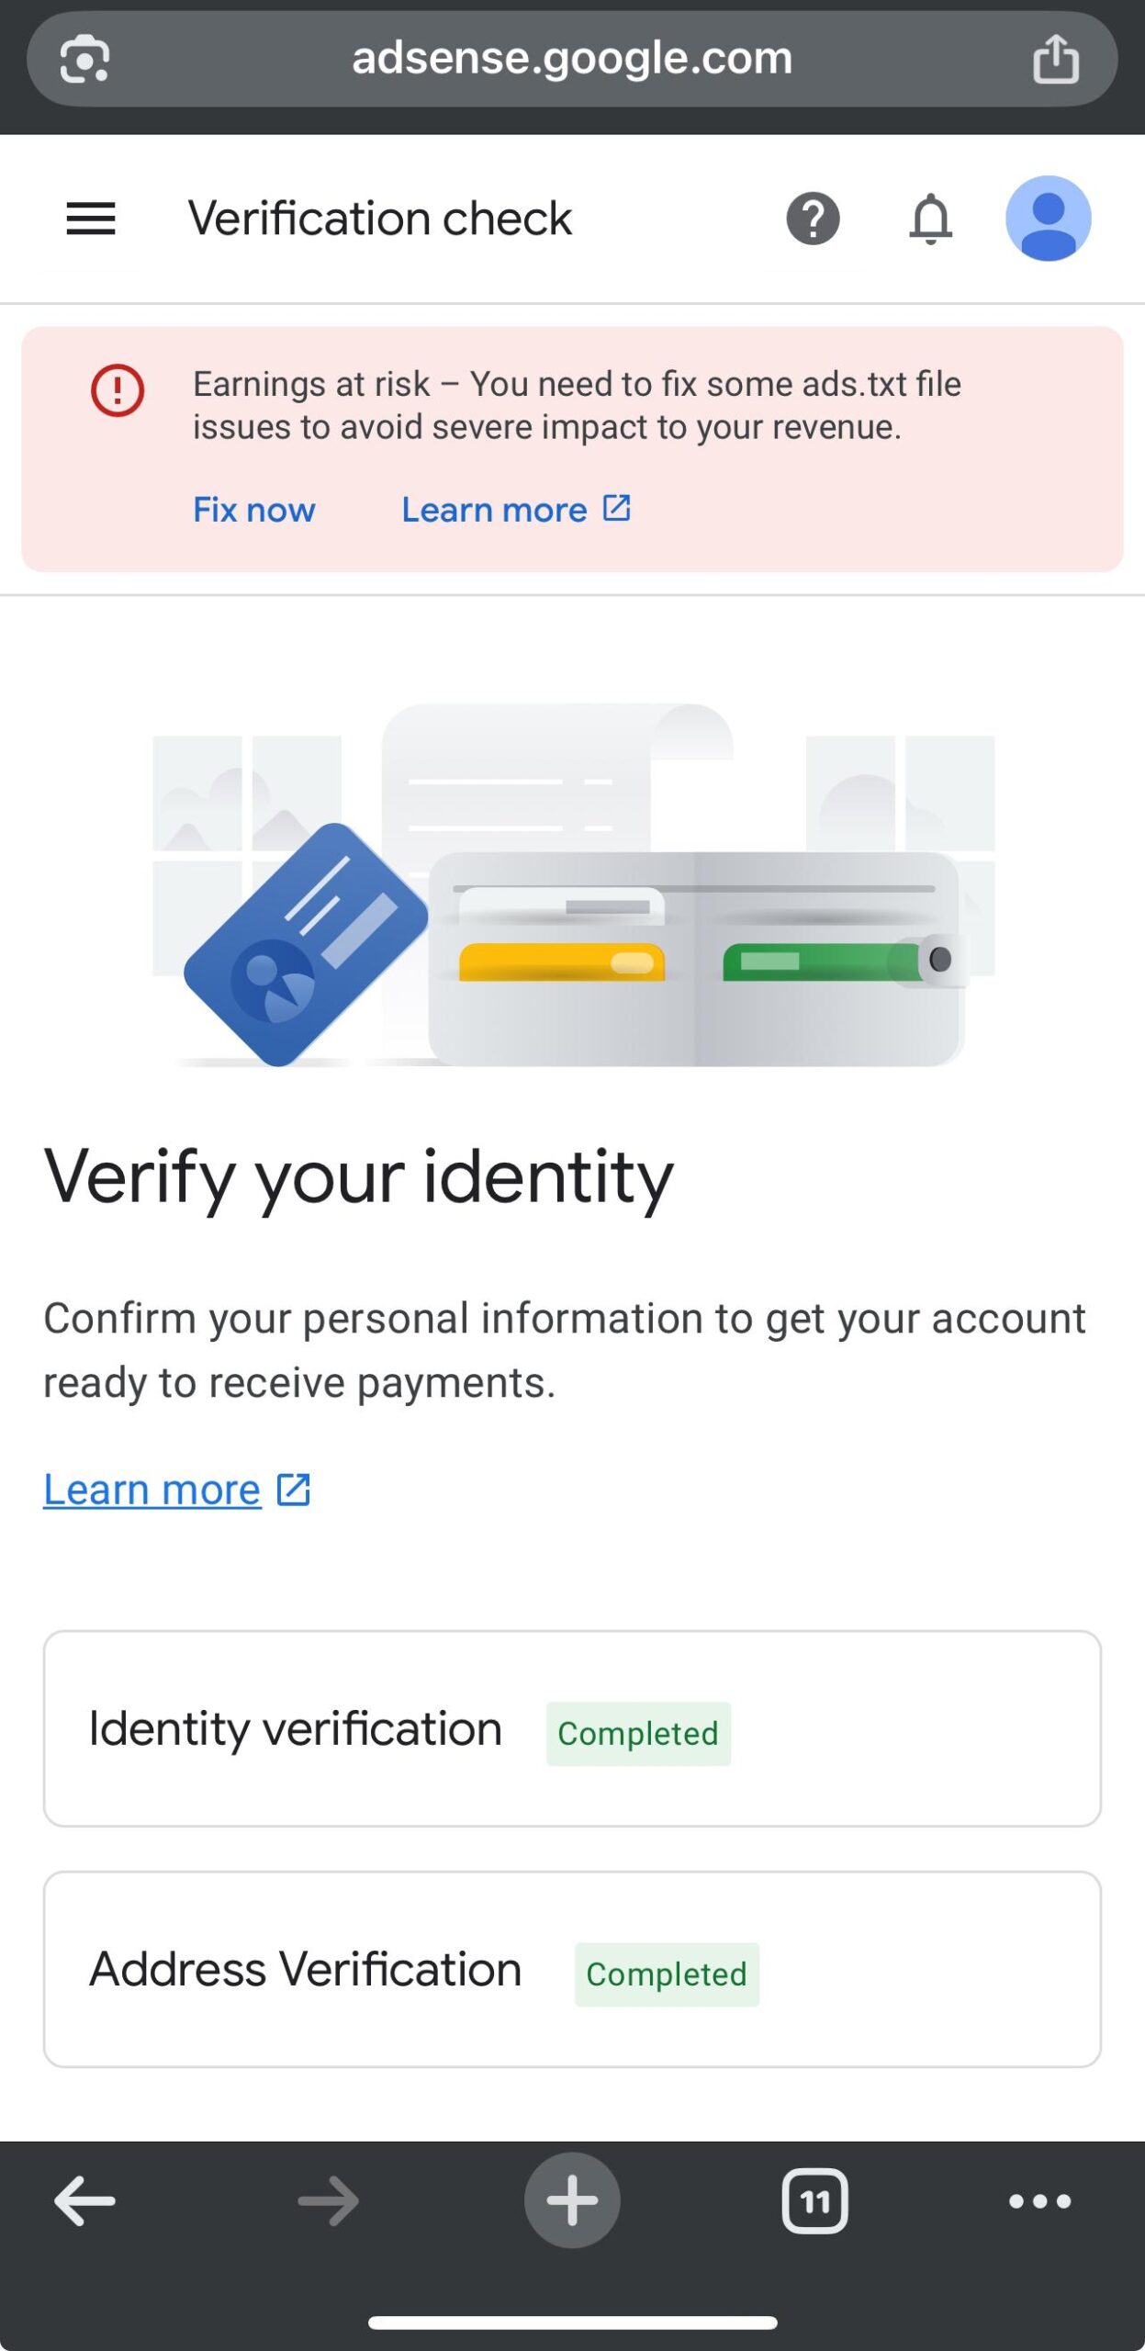Open a new tab with plus button
Viewport: 1145px width, 2351px height.
pos(572,2200)
